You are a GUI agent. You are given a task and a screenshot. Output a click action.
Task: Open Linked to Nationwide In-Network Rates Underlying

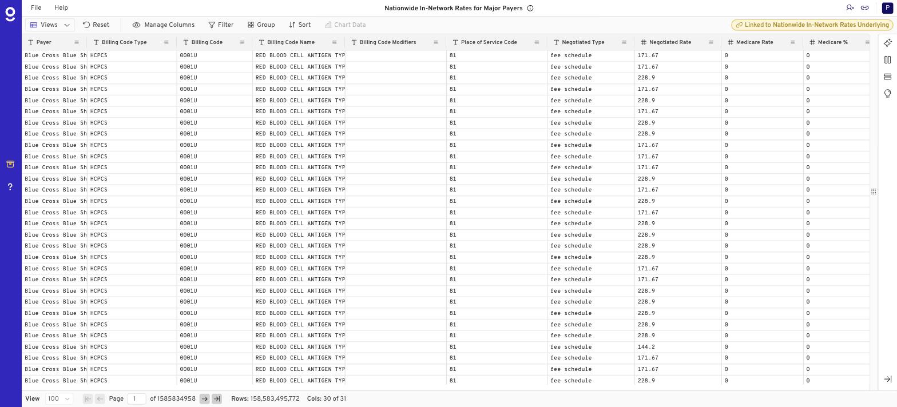pos(812,25)
